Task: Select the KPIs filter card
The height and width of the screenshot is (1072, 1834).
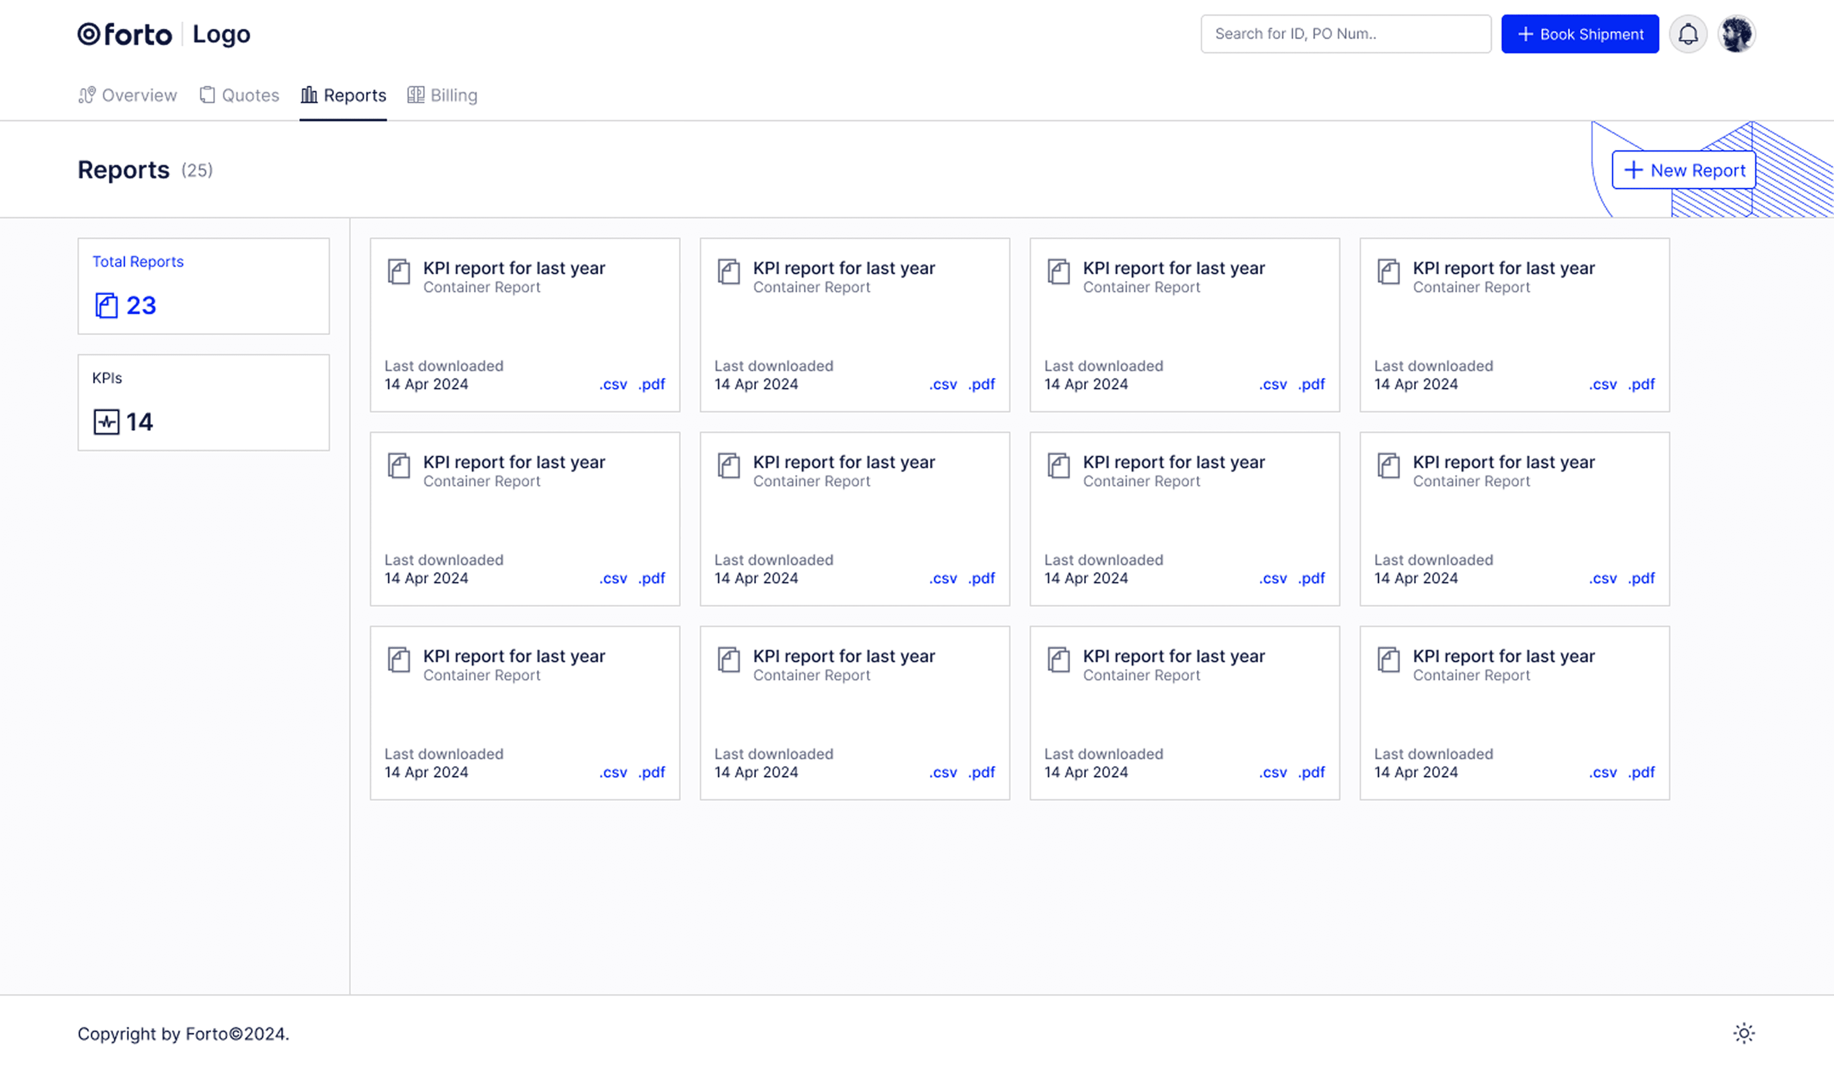Action: click(204, 403)
